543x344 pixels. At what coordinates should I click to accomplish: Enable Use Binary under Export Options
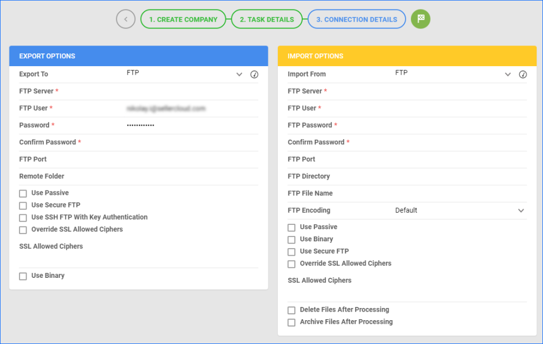point(23,276)
